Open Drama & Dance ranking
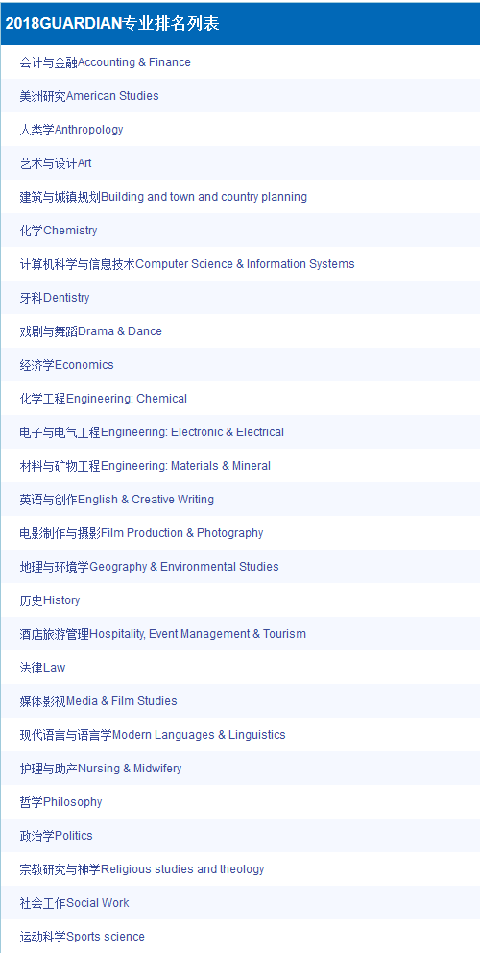Screen dimensions: 480x953 pyautogui.click(x=90, y=331)
